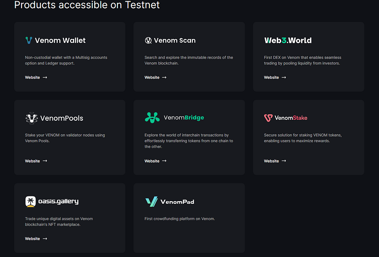
Task: Click the Venom Wallet title text
Action: tap(60, 40)
